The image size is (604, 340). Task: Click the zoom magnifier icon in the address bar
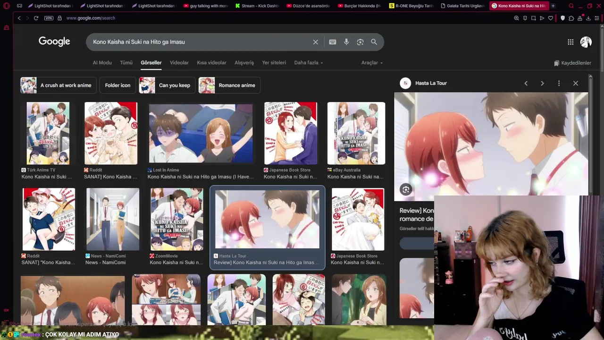click(x=516, y=18)
